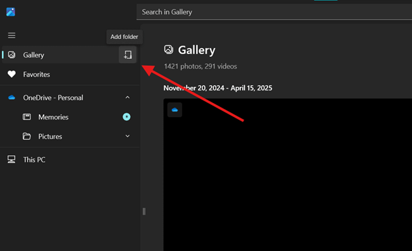Click the date range November 20, 2024 - April 15, 2025
The width and height of the screenshot is (412, 251).
point(218,88)
